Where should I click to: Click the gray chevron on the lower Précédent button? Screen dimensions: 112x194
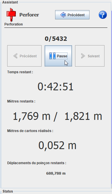15,56
